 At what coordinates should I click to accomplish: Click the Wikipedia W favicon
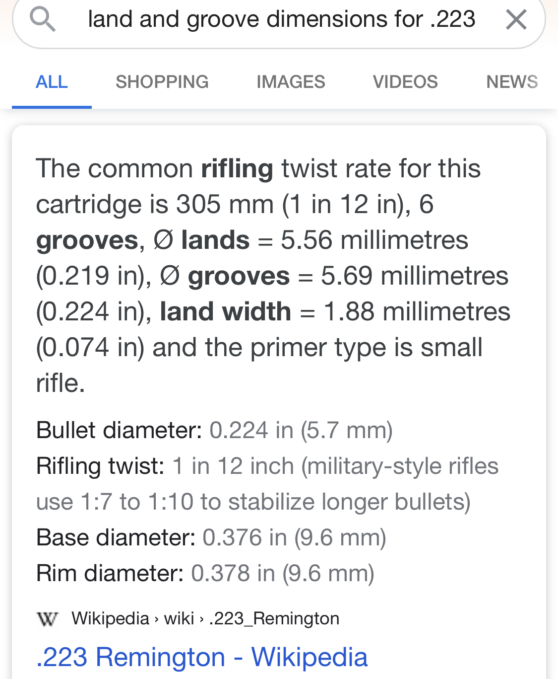click(48, 619)
